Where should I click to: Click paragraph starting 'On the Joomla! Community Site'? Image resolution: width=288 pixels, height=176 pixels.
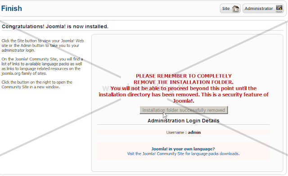click(x=42, y=66)
